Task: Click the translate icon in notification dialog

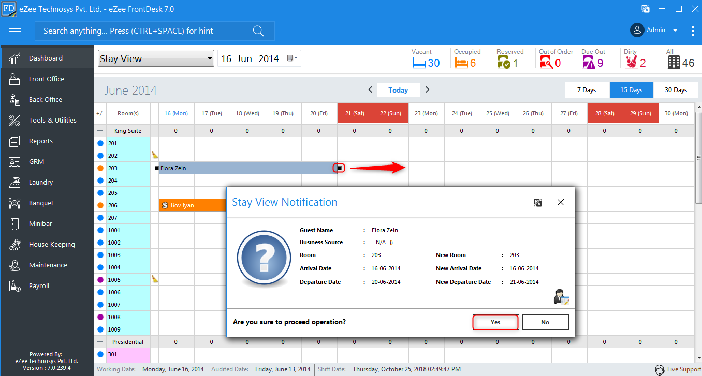Action: pyautogui.click(x=538, y=203)
